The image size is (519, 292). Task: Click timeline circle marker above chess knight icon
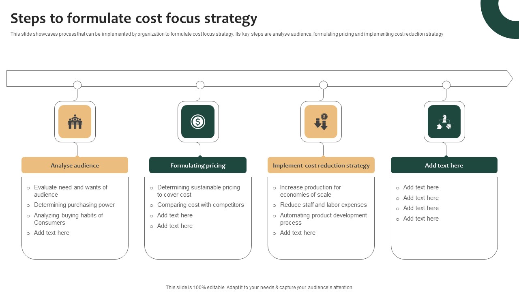[446, 85]
